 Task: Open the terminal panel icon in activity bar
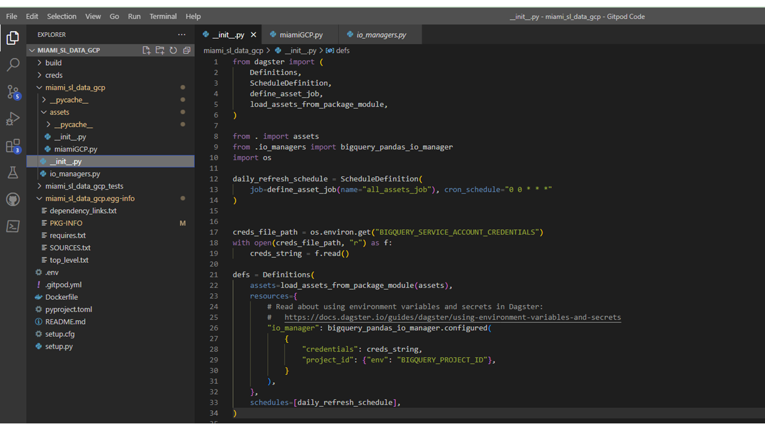pyautogui.click(x=13, y=226)
